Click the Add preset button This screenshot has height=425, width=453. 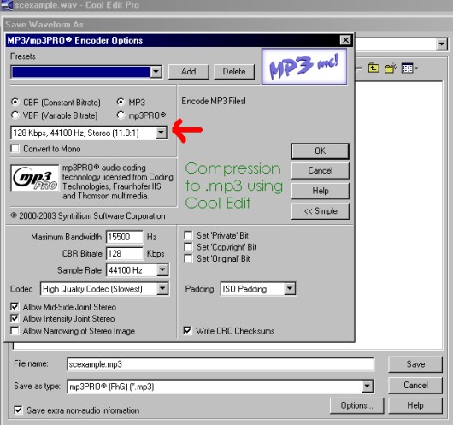pos(188,72)
